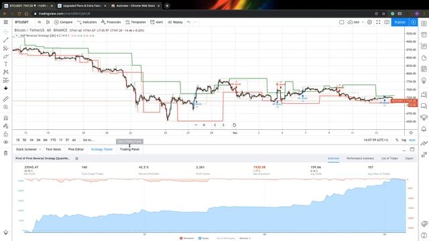Toggle hide all drawing tools eye
Screen dimensions: 429x241
pyautogui.click(x=6, y=142)
